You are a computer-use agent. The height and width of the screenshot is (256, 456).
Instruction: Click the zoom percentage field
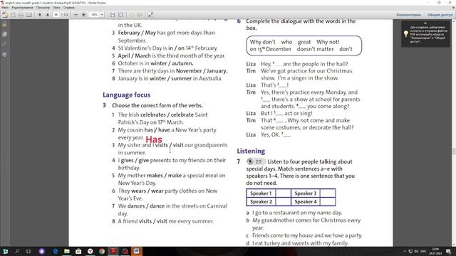tap(94, 14)
